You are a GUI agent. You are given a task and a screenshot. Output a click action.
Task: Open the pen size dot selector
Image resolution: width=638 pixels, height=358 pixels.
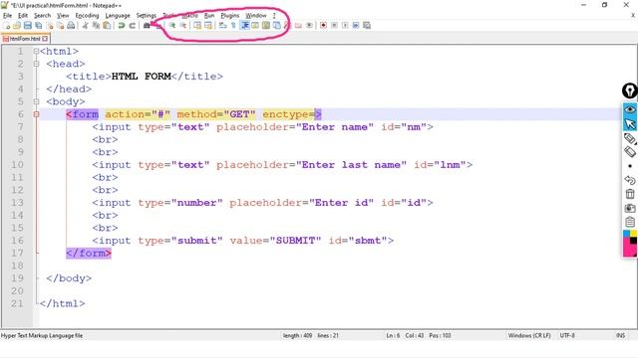point(630,166)
